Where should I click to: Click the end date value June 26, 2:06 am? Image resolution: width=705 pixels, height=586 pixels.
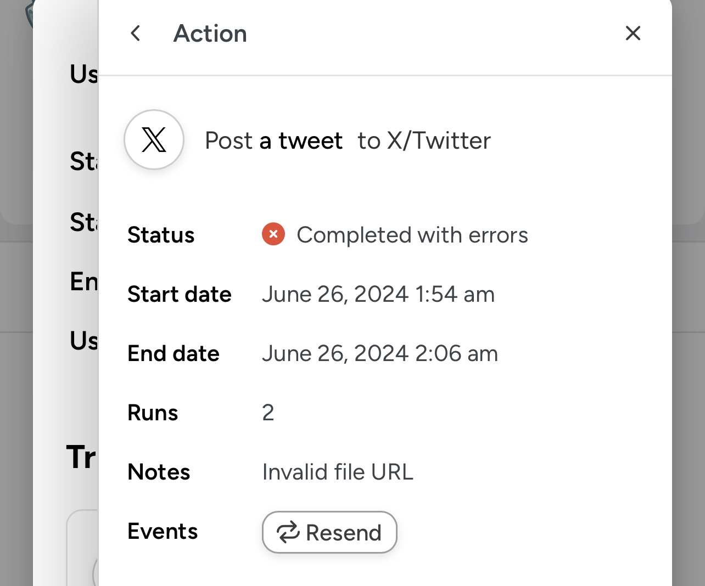pos(380,353)
